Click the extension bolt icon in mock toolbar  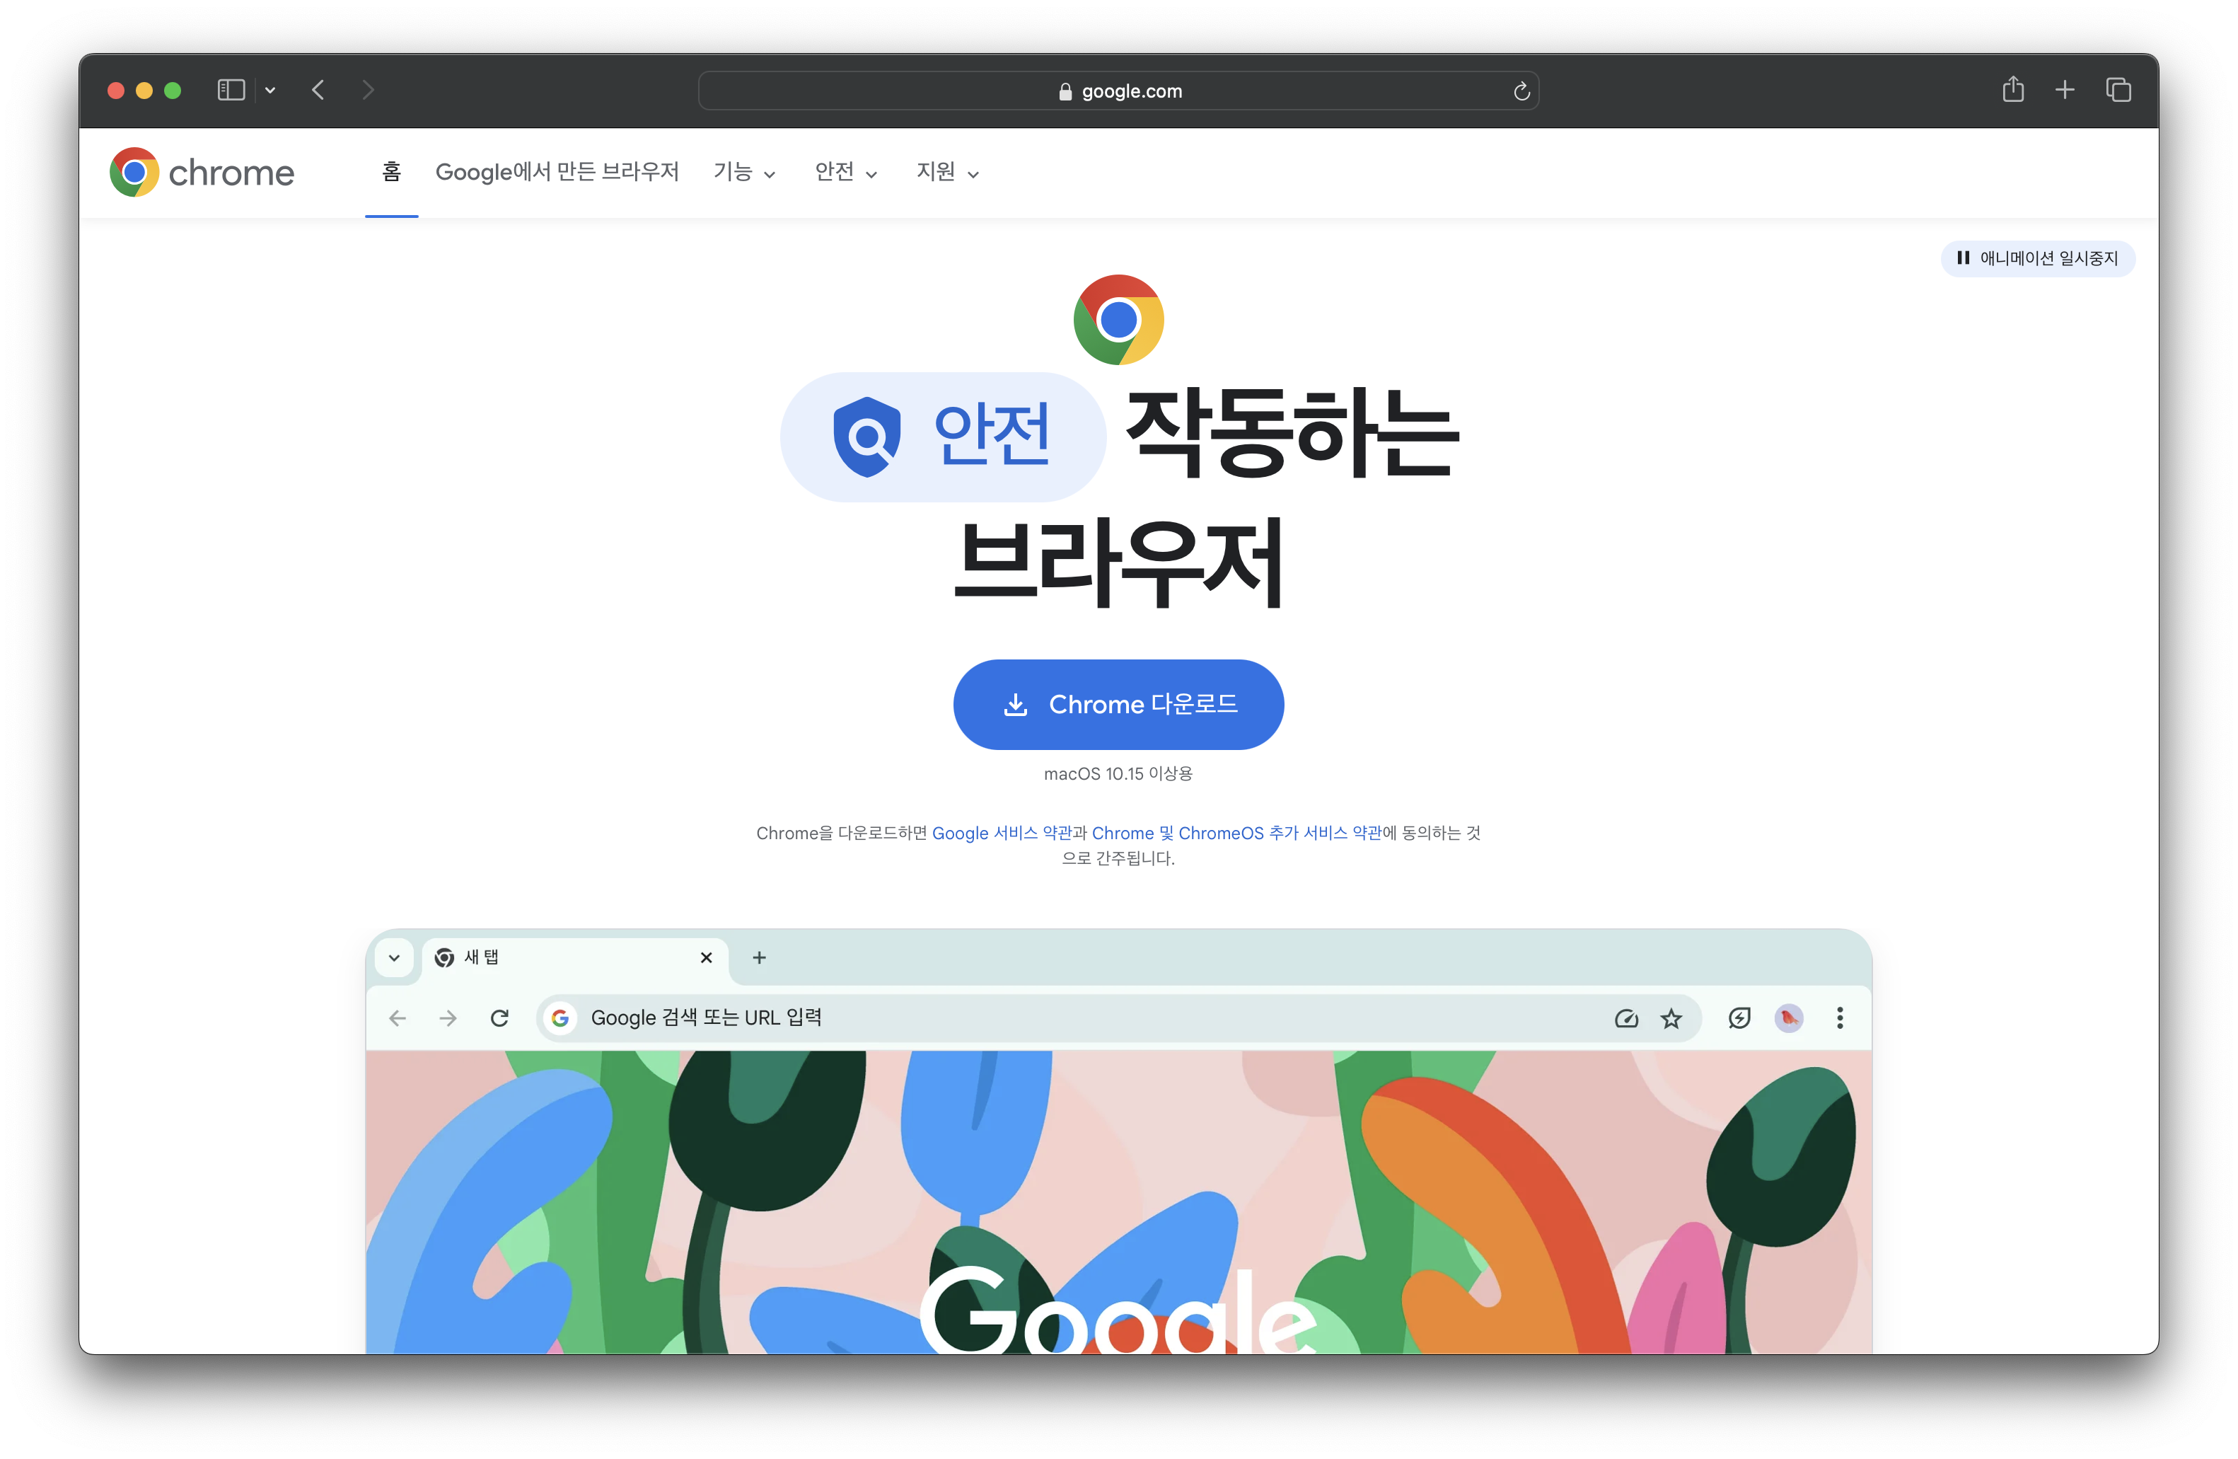1739,1017
